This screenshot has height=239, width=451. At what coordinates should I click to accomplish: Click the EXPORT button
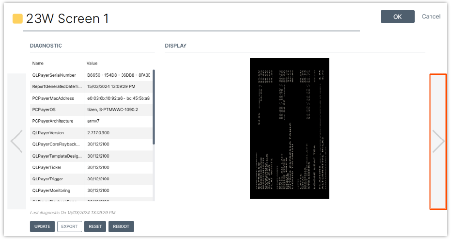pyautogui.click(x=69, y=226)
